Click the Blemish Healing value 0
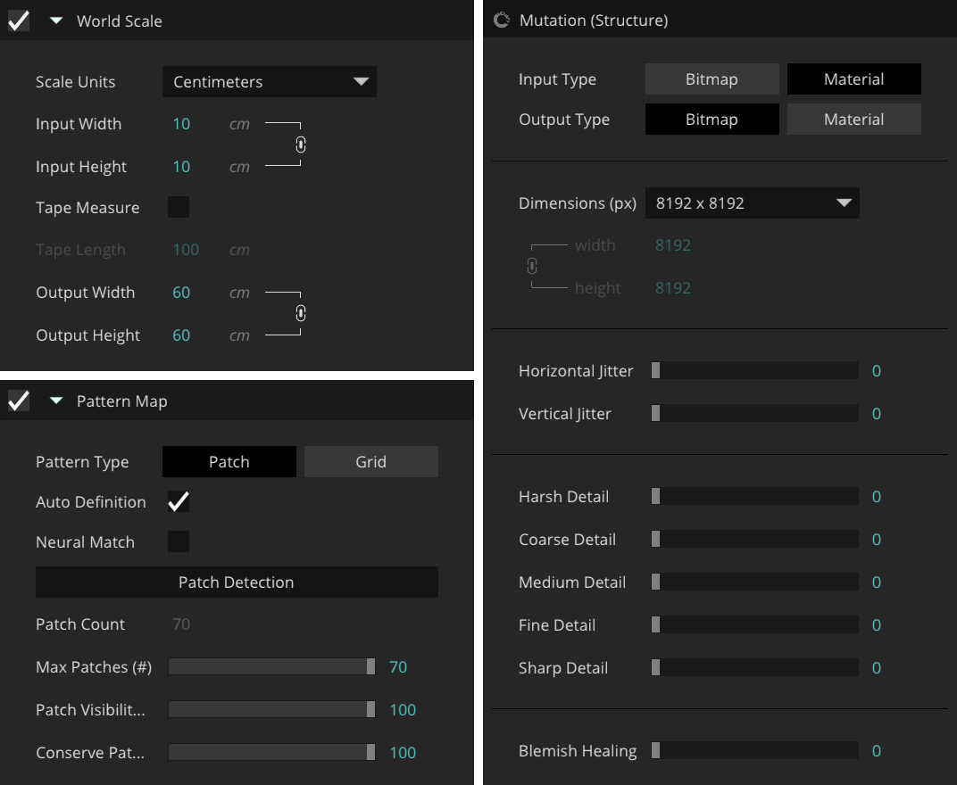Image resolution: width=957 pixels, height=785 pixels. [877, 751]
